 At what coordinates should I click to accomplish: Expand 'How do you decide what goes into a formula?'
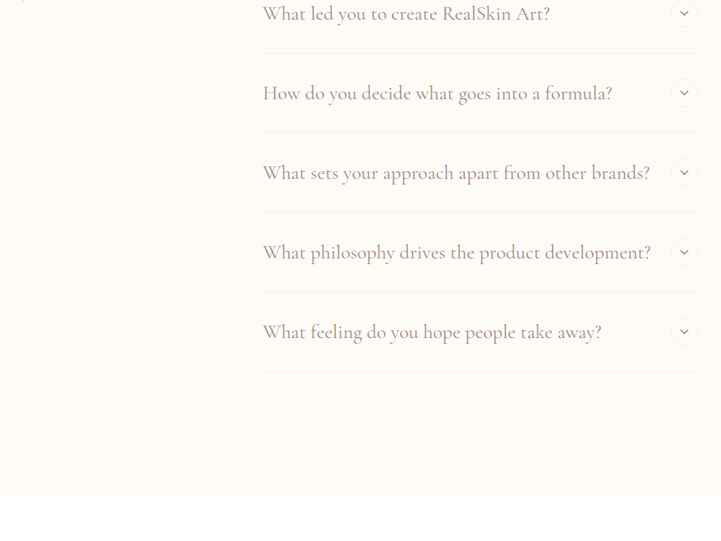click(x=437, y=94)
